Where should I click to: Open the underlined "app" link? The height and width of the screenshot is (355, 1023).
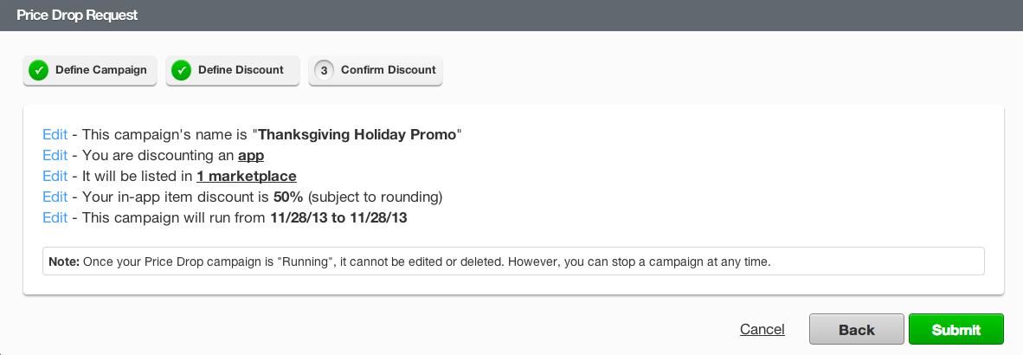coord(251,156)
